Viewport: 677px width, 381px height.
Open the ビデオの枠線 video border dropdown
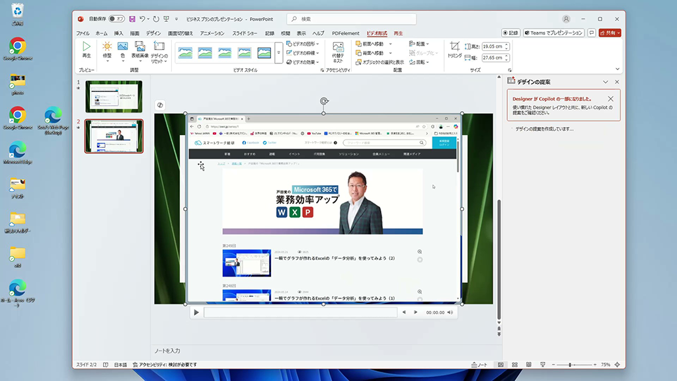[303, 53]
